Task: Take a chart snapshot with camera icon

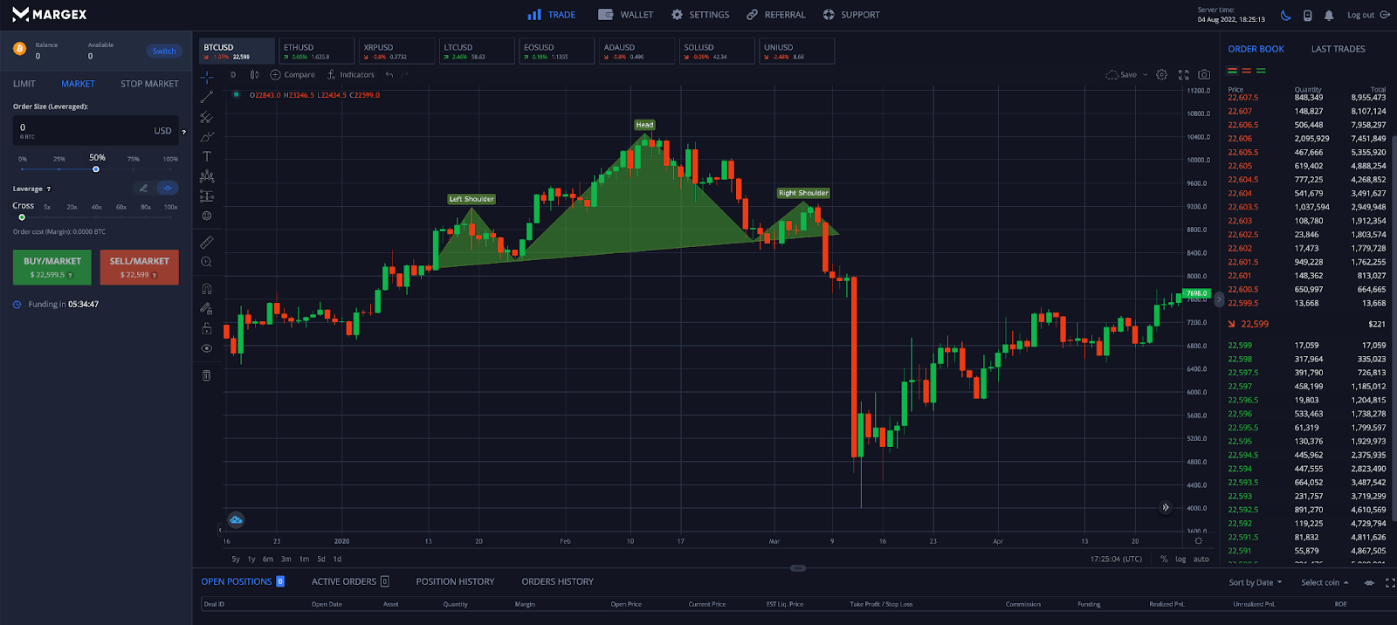Action: coord(1204,75)
